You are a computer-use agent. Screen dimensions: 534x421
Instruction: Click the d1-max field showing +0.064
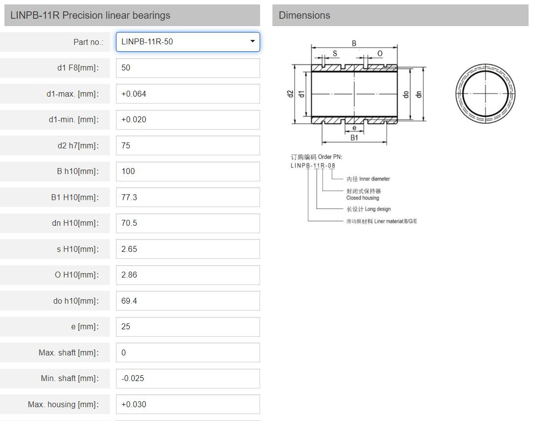coord(188,94)
